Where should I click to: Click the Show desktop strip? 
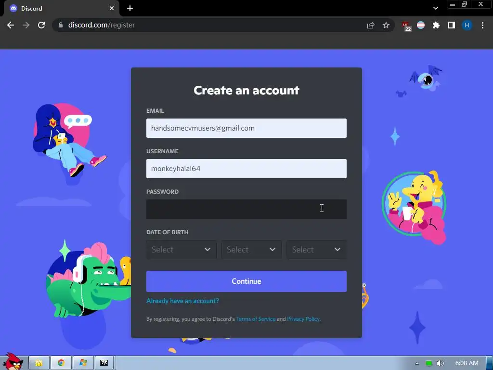(490, 363)
